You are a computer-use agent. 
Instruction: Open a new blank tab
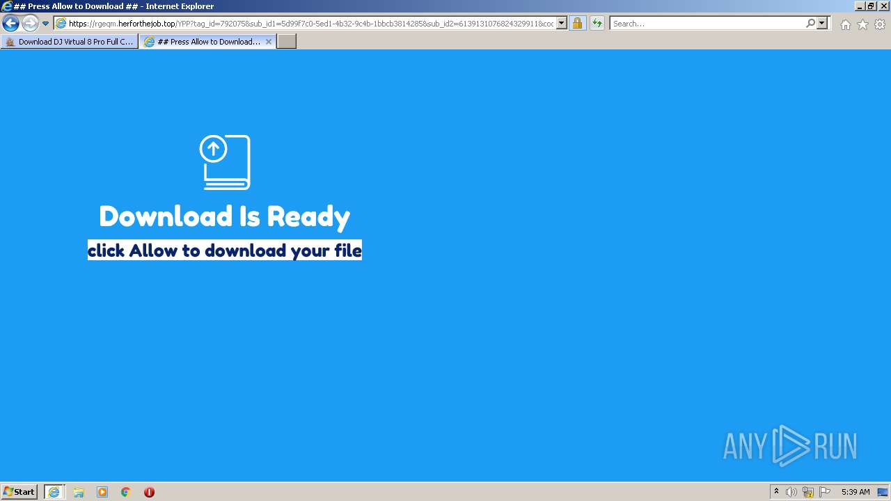coord(287,42)
